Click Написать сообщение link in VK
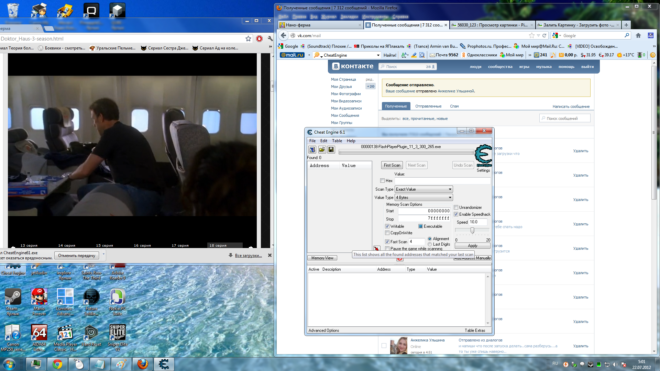 pos(571,106)
